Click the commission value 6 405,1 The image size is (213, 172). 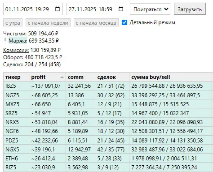pyautogui.click(x=76, y=104)
